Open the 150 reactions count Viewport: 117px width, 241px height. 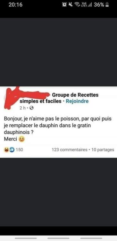20,149
